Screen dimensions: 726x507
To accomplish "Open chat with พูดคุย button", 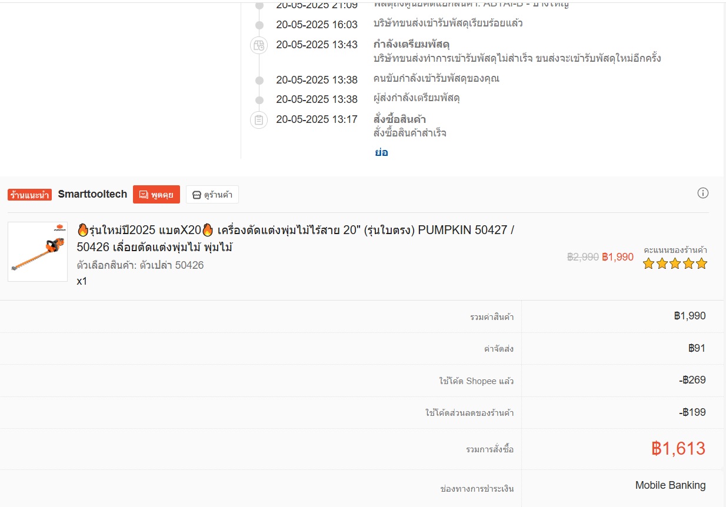I will tap(156, 195).
